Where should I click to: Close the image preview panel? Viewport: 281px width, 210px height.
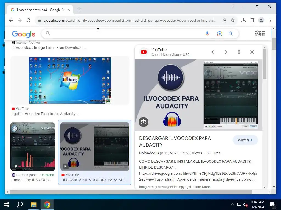click(x=252, y=52)
